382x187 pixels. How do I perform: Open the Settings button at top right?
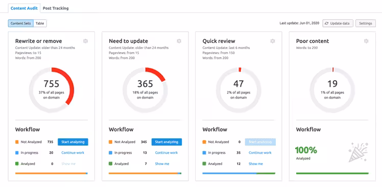pos(366,24)
